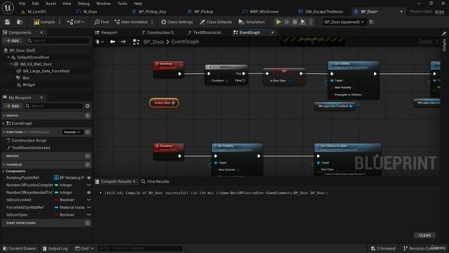Select the SM_Large_Gate_Forcefield component
Screen dimensions: 449x253
(x=46, y=71)
